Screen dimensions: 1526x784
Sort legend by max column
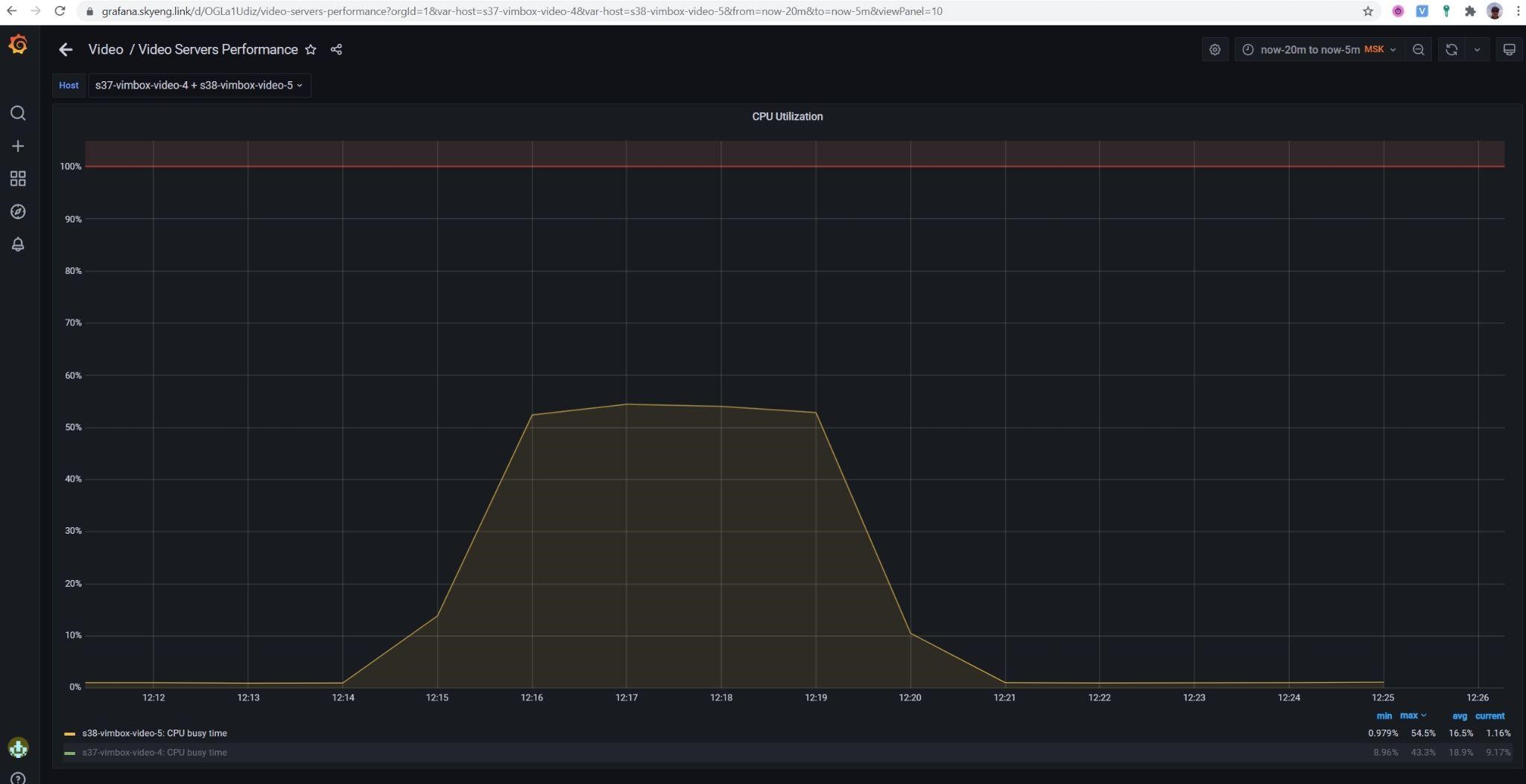[x=1413, y=716]
